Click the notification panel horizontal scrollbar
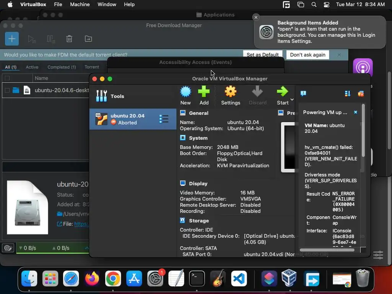The height and width of the screenshot is (294, 392). [327, 250]
